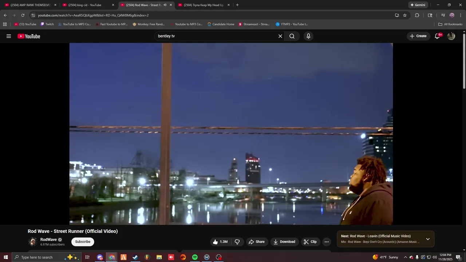Open YouTube notifications bell
The image size is (466, 262).
(438, 36)
